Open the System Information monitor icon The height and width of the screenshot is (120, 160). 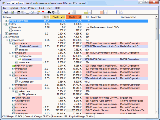tap(19, 12)
